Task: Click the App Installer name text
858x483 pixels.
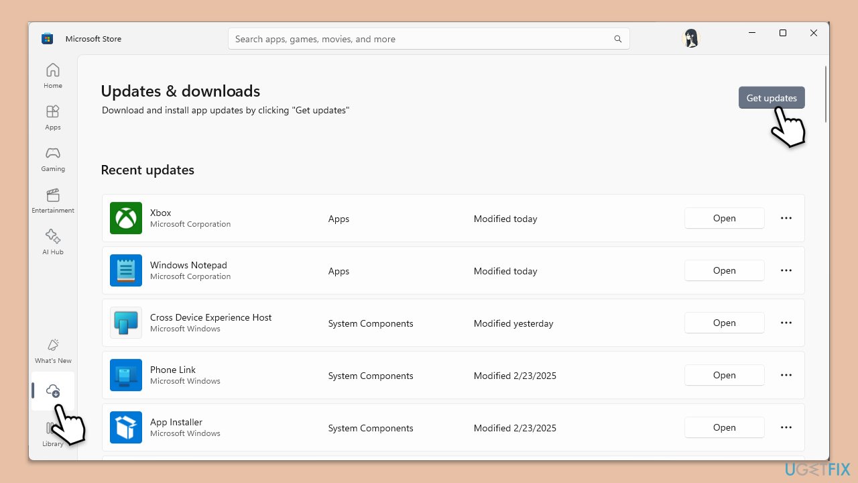Action: pos(176,422)
